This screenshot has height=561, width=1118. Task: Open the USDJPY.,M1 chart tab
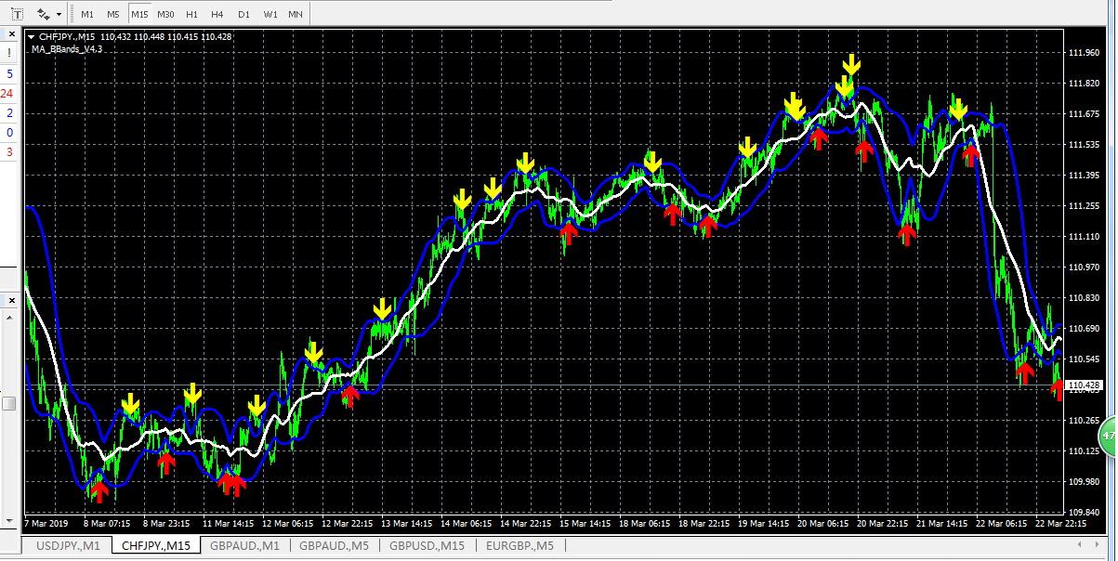(x=68, y=546)
